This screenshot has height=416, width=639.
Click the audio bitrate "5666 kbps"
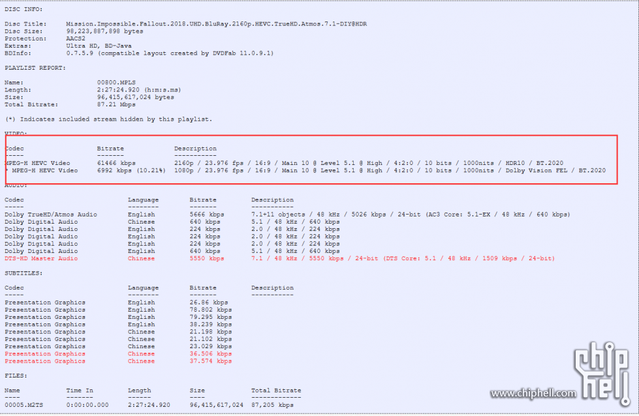click(207, 215)
